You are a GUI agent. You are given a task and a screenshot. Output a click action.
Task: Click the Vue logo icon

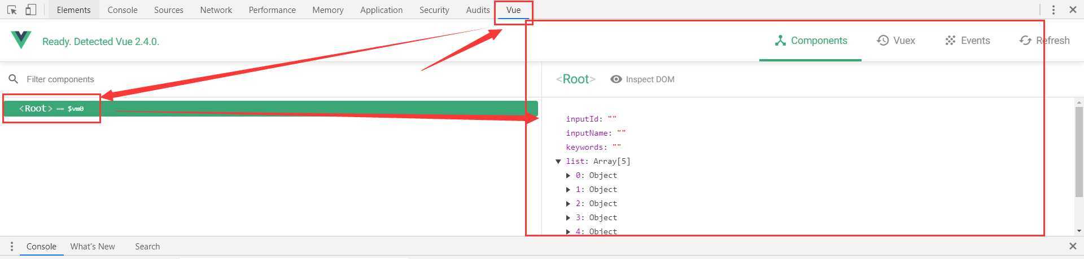tap(21, 40)
